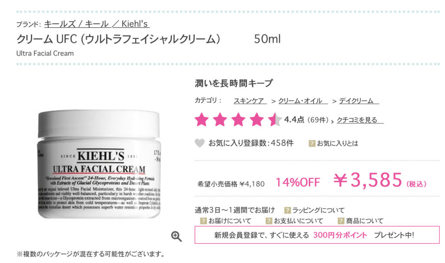Open the ラッピングについて info link

318,210
